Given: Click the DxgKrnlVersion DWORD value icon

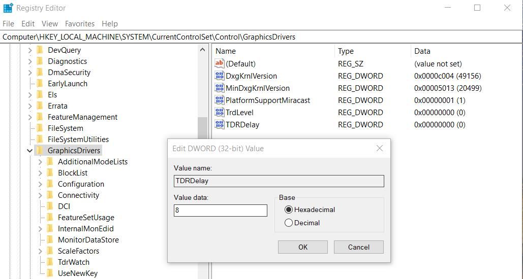Looking at the screenshot, I should coord(220,76).
